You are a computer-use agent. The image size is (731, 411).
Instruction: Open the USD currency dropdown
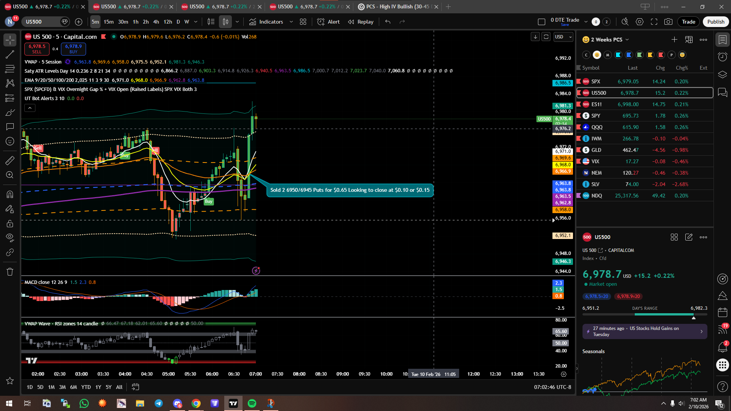563,37
